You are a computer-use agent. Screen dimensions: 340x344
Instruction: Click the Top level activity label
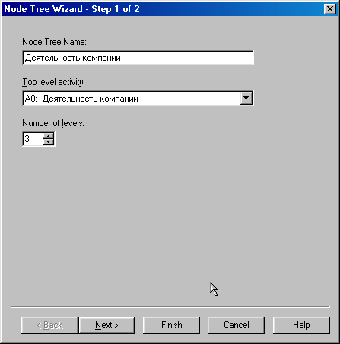pos(53,82)
